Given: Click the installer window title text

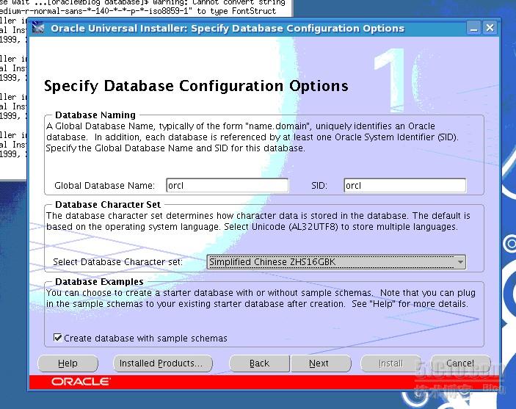Looking at the screenshot, I should [x=228, y=29].
